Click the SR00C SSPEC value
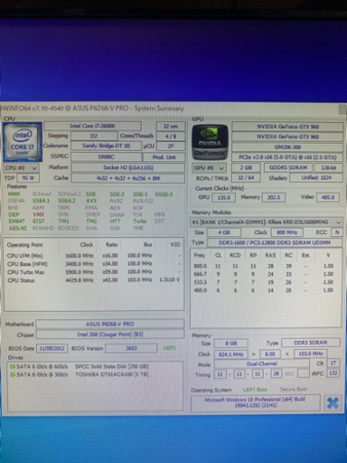The height and width of the screenshot is (463, 347). pos(106,156)
